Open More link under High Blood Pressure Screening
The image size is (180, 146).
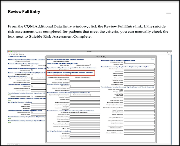[9, 123]
